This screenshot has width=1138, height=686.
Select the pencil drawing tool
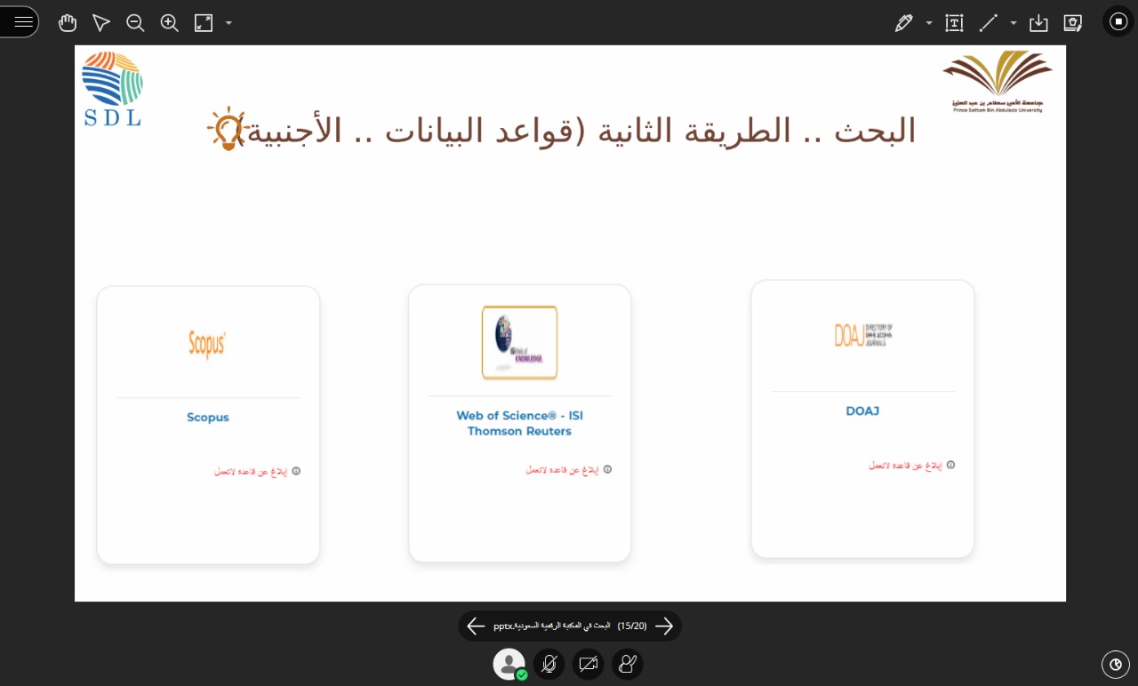904,23
